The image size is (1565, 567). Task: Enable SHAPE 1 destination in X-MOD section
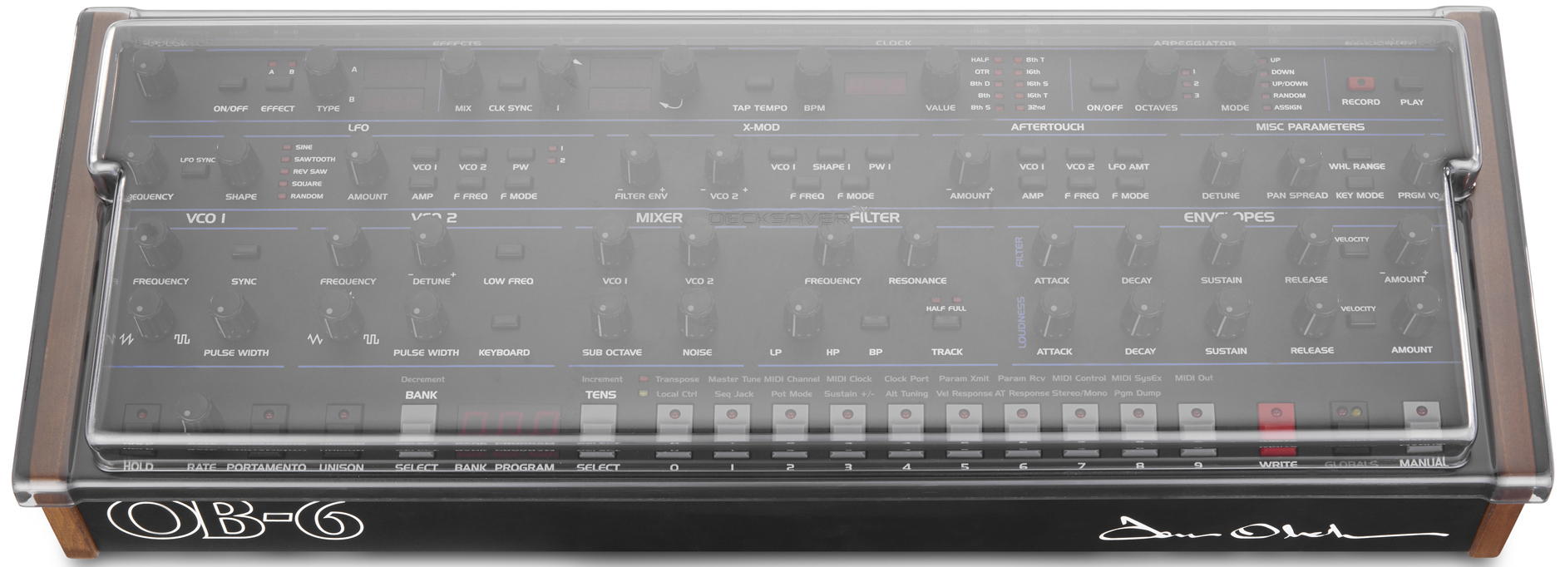830,154
